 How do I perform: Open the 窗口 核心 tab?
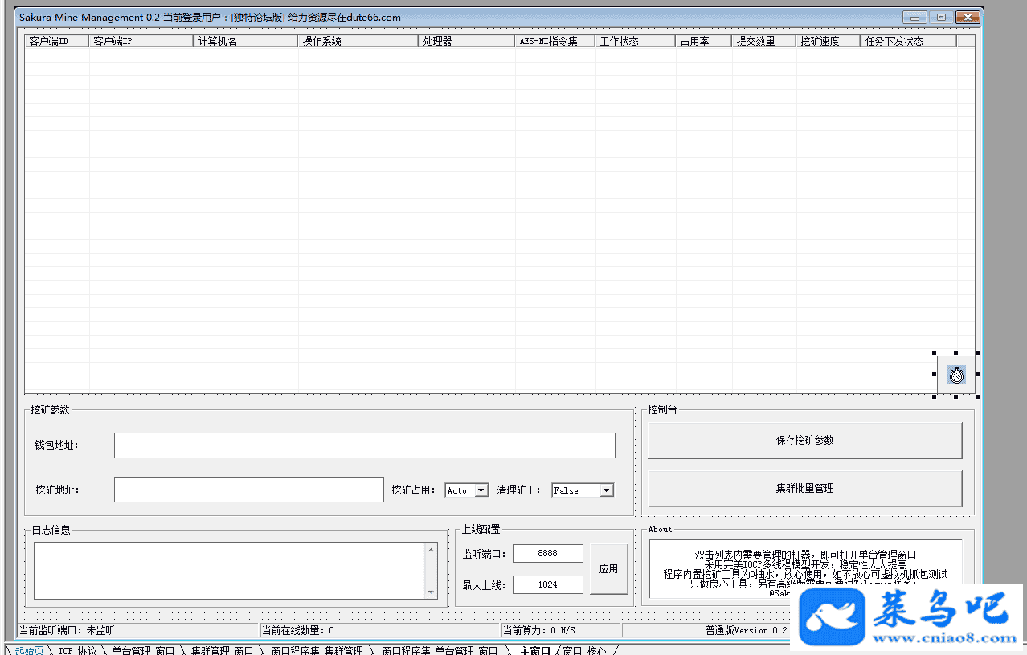click(584, 650)
